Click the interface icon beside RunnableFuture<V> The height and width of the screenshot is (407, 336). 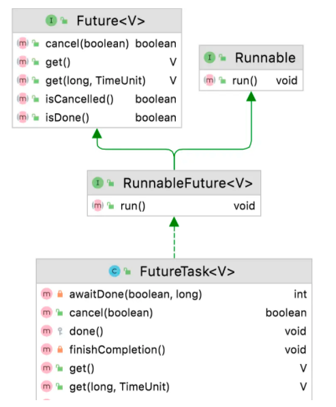coord(97,183)
